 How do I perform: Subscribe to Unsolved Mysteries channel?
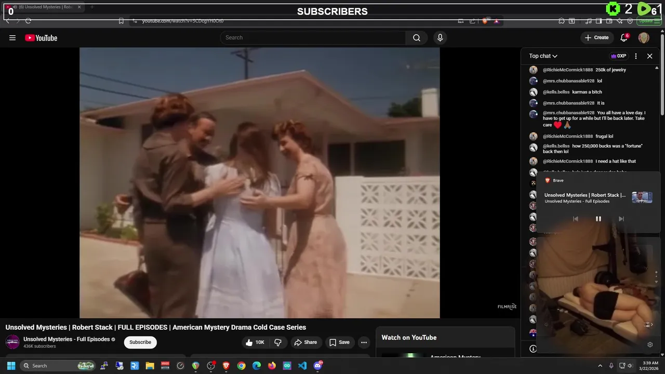(140, 342)
